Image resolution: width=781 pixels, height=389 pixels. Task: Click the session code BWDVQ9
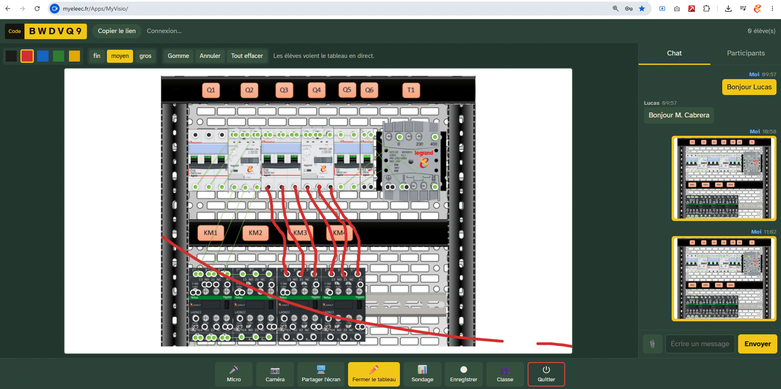pyautogui.click(x=55, y=31)
